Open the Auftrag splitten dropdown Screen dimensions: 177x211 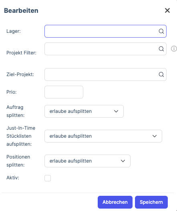[84, 111]
